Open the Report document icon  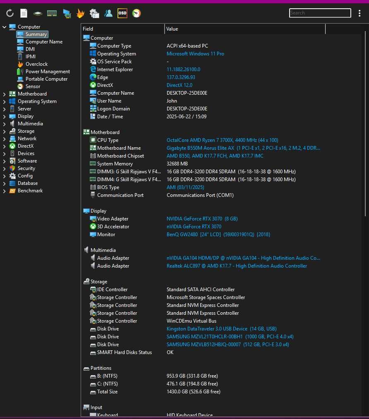point(24,13)
